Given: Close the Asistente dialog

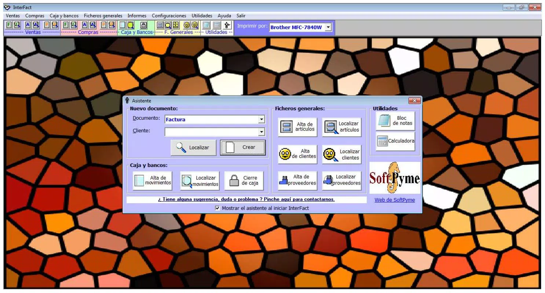Looking at the screenshot, I should point(414,101).
